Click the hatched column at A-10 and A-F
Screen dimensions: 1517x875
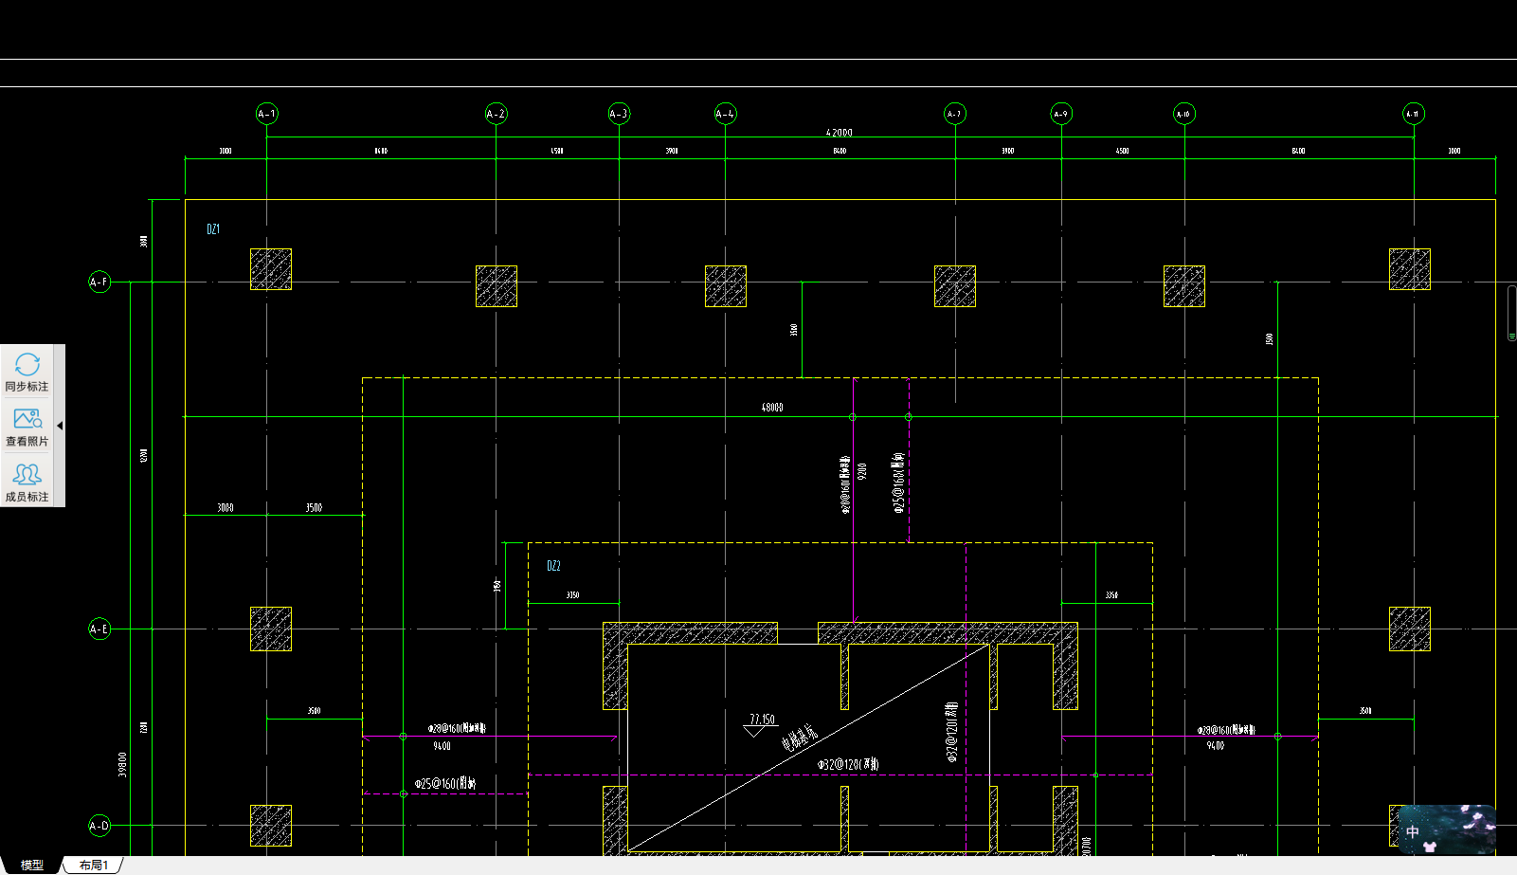1184,286
